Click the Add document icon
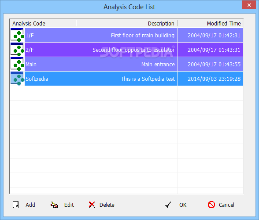259x220 pixels. (16, 205)
